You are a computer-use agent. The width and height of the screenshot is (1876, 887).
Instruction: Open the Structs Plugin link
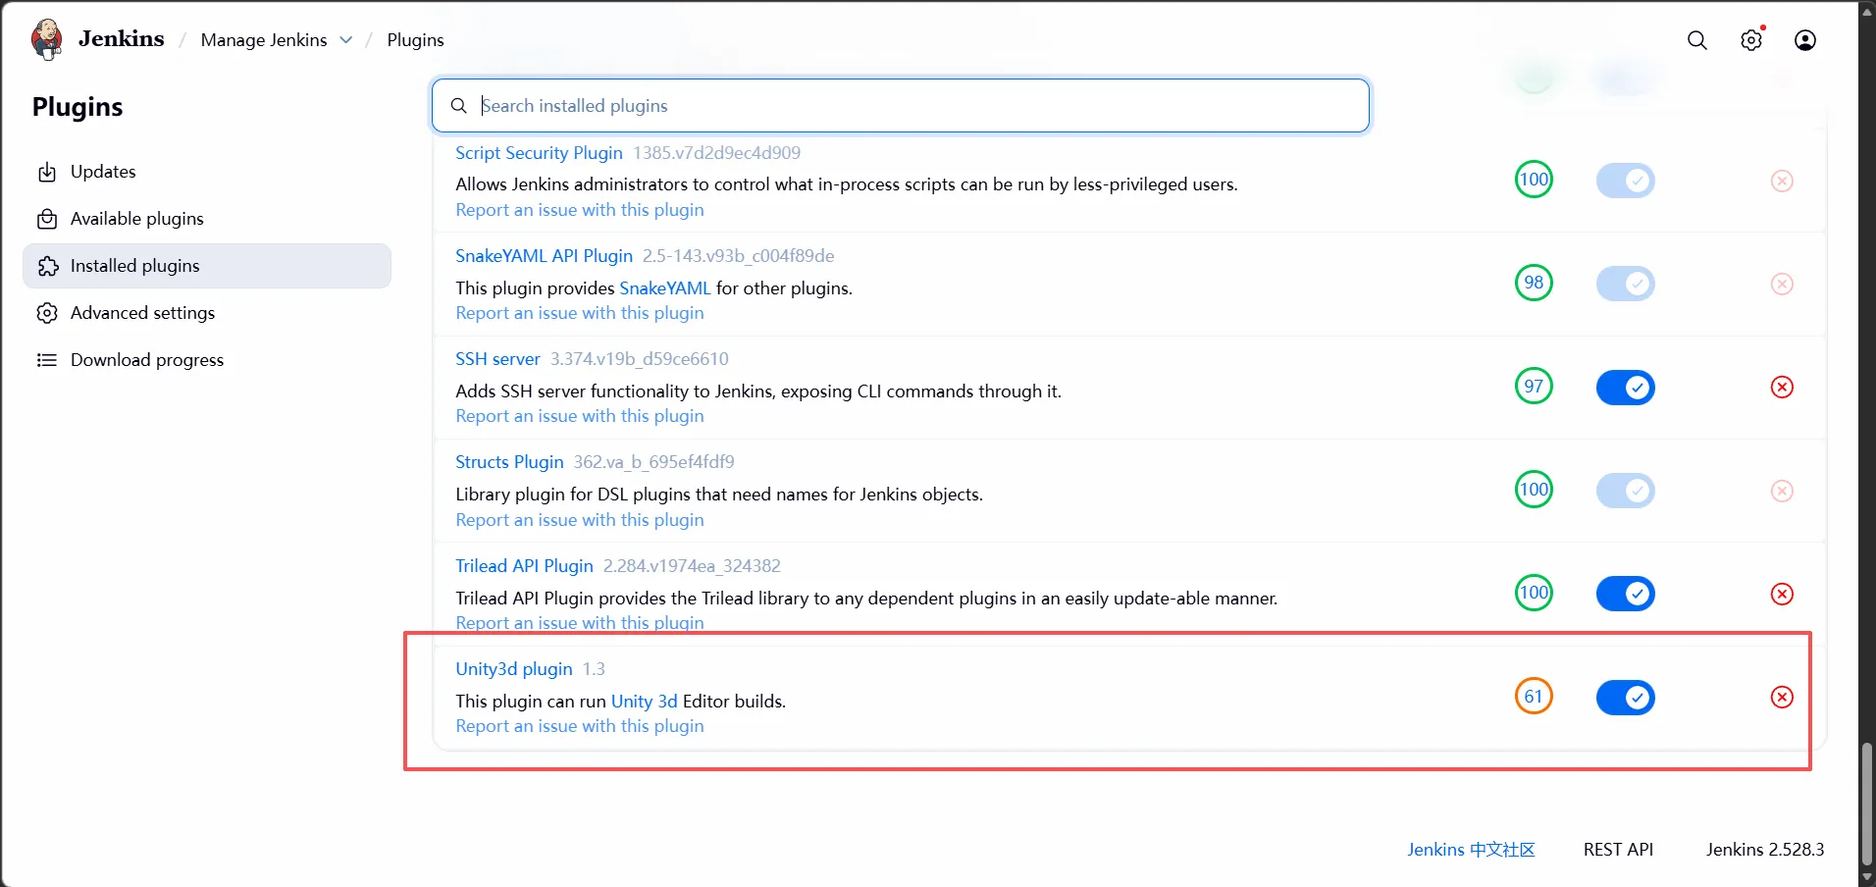pyautogui.click(x=509, y=462)
